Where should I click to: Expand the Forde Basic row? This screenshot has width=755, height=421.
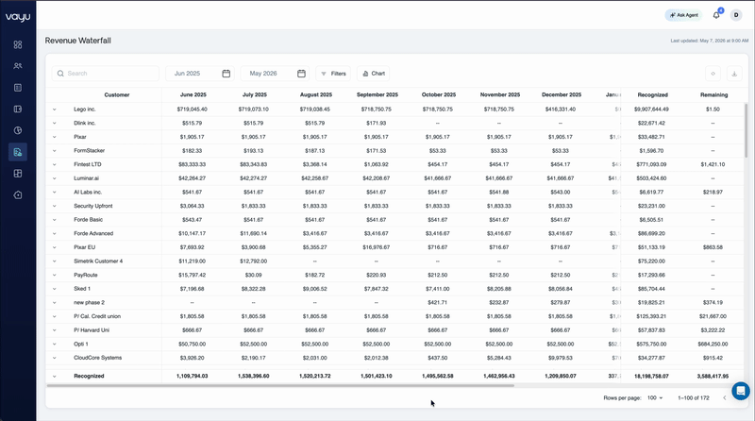point(55,220)
